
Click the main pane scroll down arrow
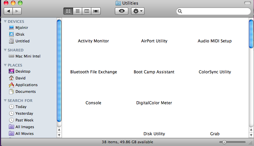coord(251,135)
